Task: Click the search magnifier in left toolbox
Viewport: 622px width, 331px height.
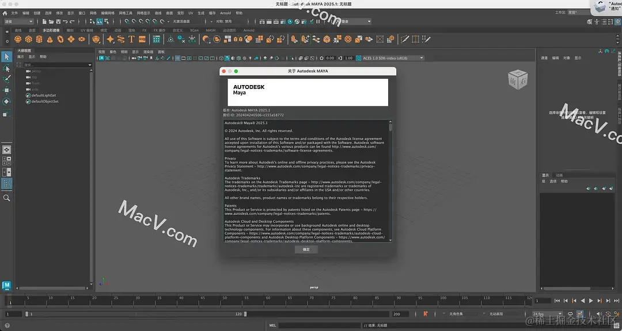Action: tap(6, 198)
